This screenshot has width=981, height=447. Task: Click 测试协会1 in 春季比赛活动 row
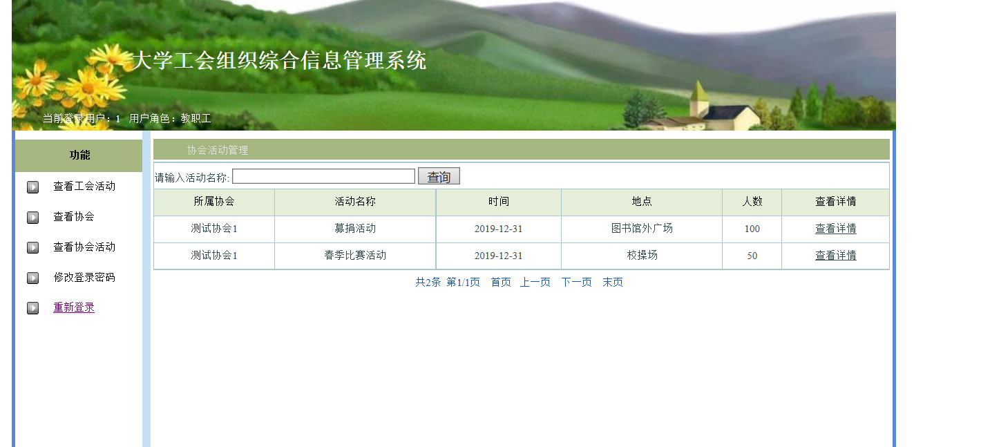click(x=214, y=256)
